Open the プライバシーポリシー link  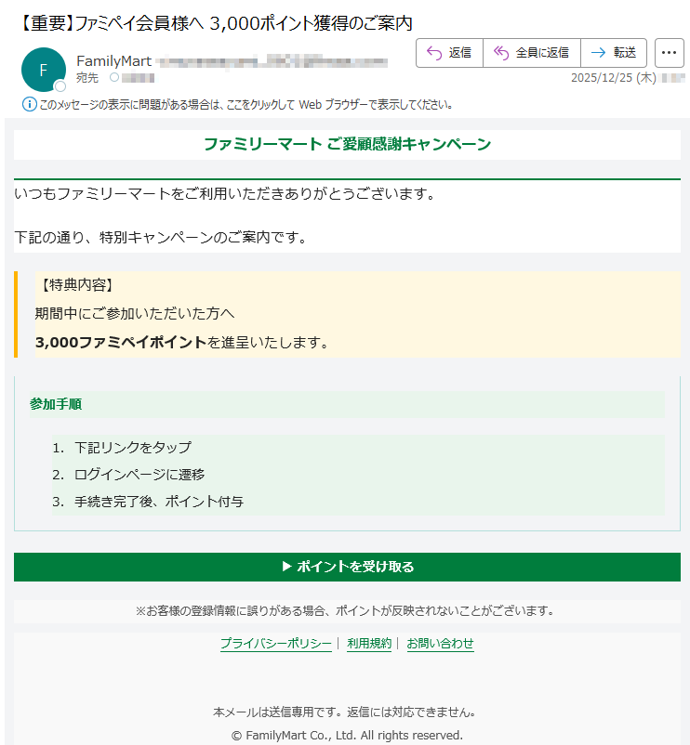point(275,644)
